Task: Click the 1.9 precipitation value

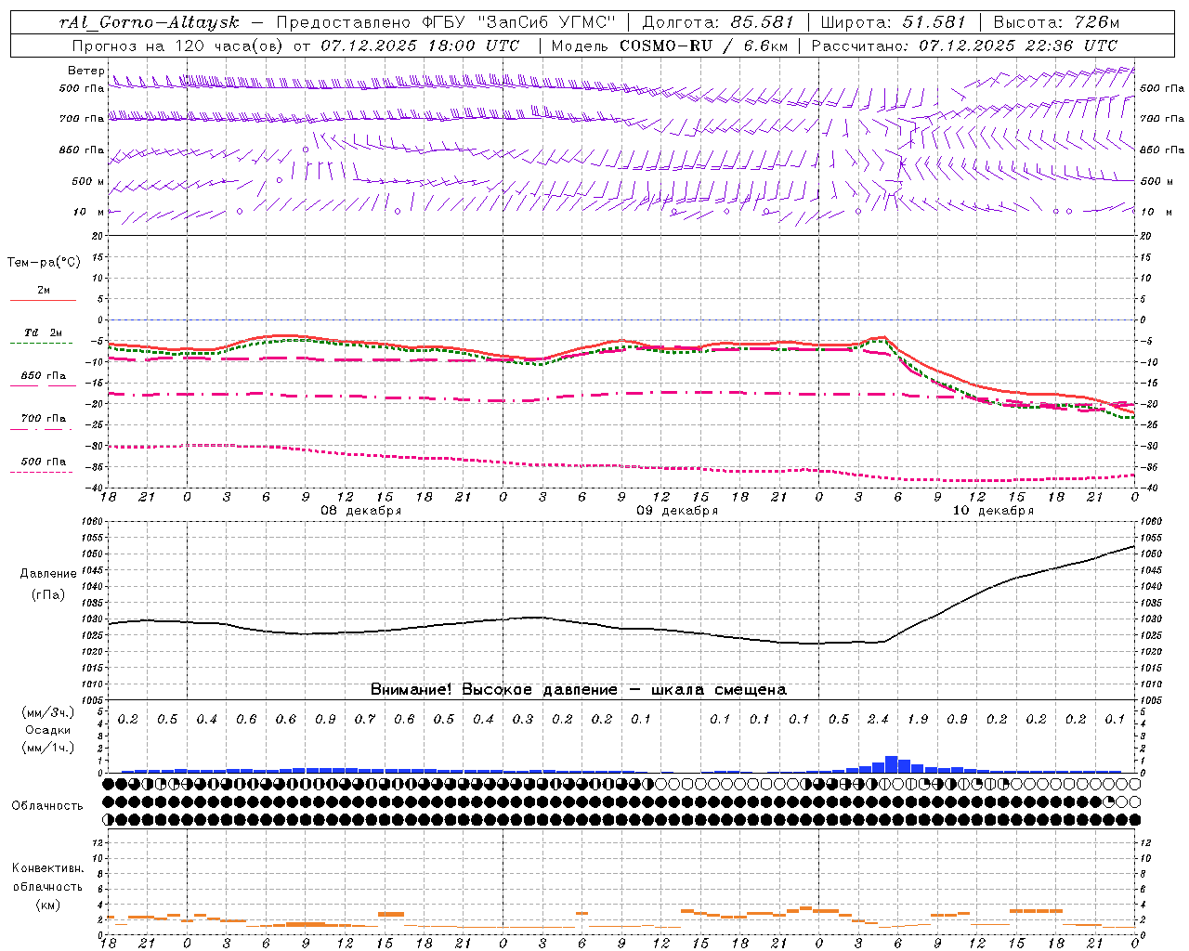Action: pos(918,719)
